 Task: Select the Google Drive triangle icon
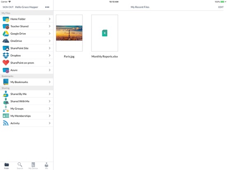[x=6, y=34]
